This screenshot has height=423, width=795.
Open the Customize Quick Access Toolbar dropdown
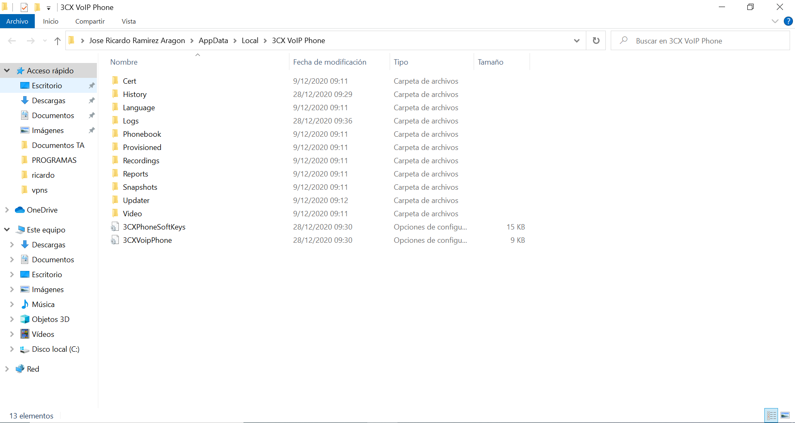48,8
